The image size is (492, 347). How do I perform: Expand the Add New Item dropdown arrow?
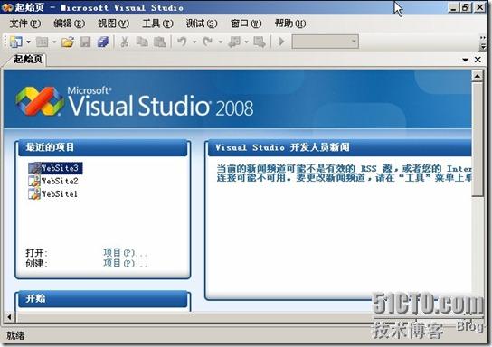pos(54,42)
